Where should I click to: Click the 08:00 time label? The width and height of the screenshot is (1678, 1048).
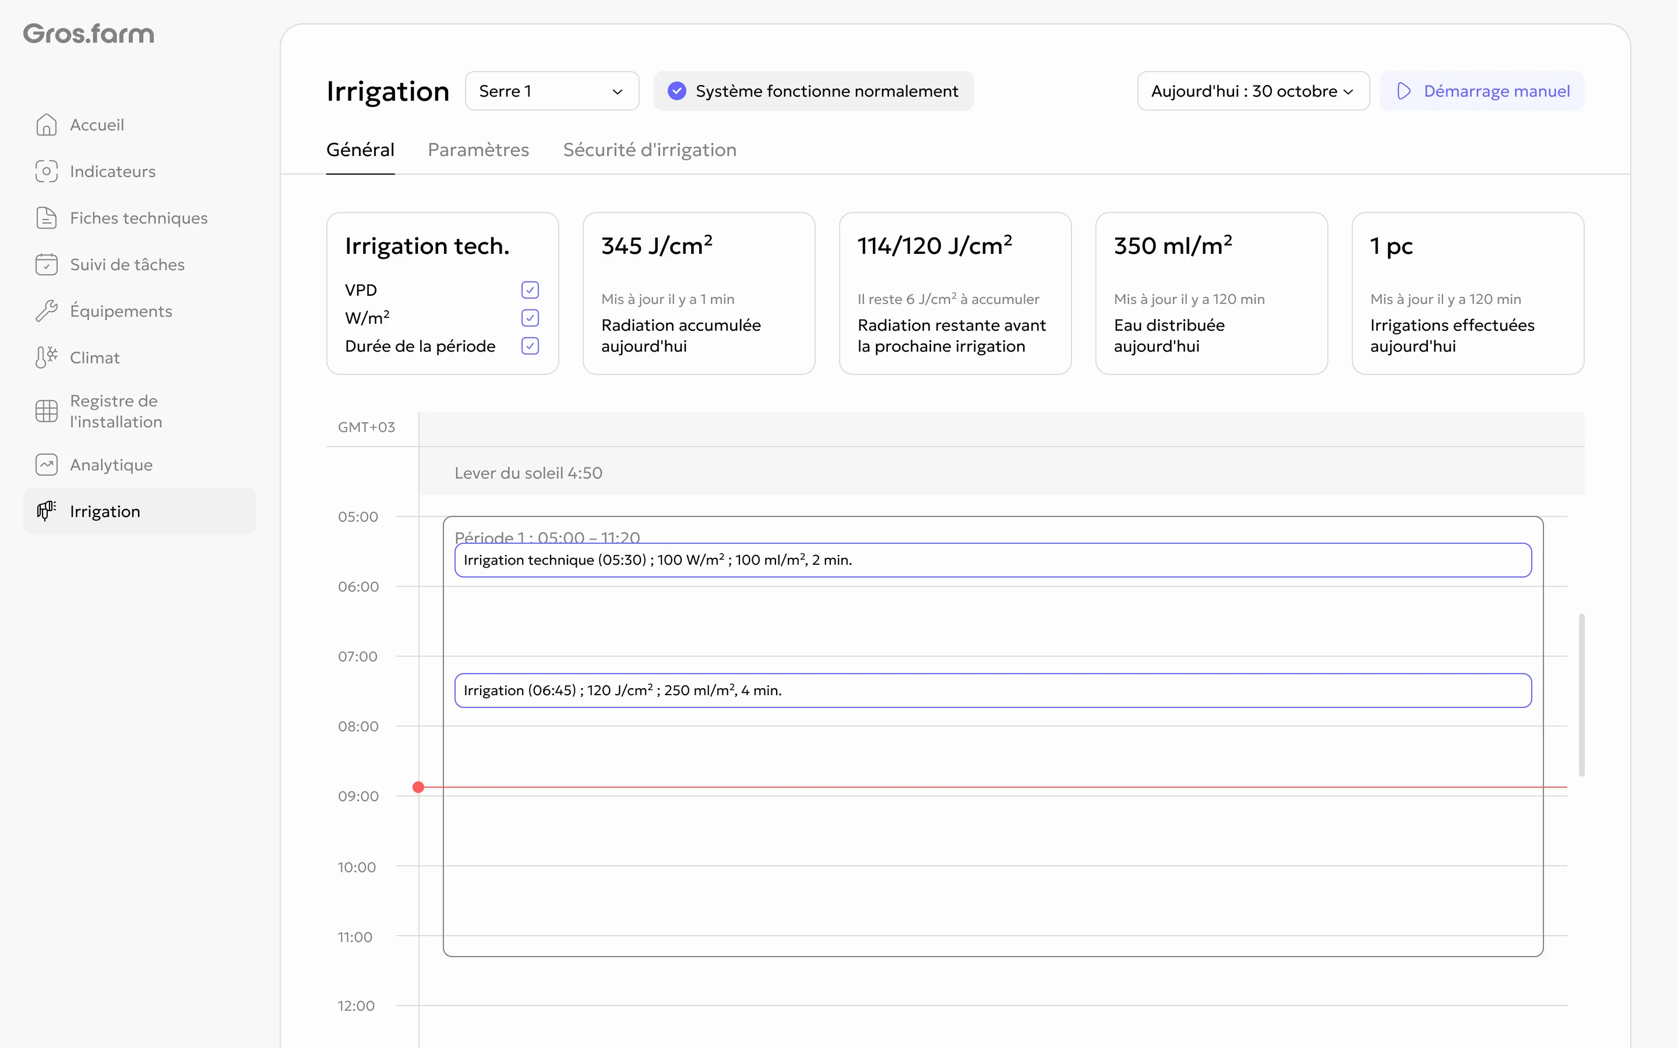[x=358, y=727]
